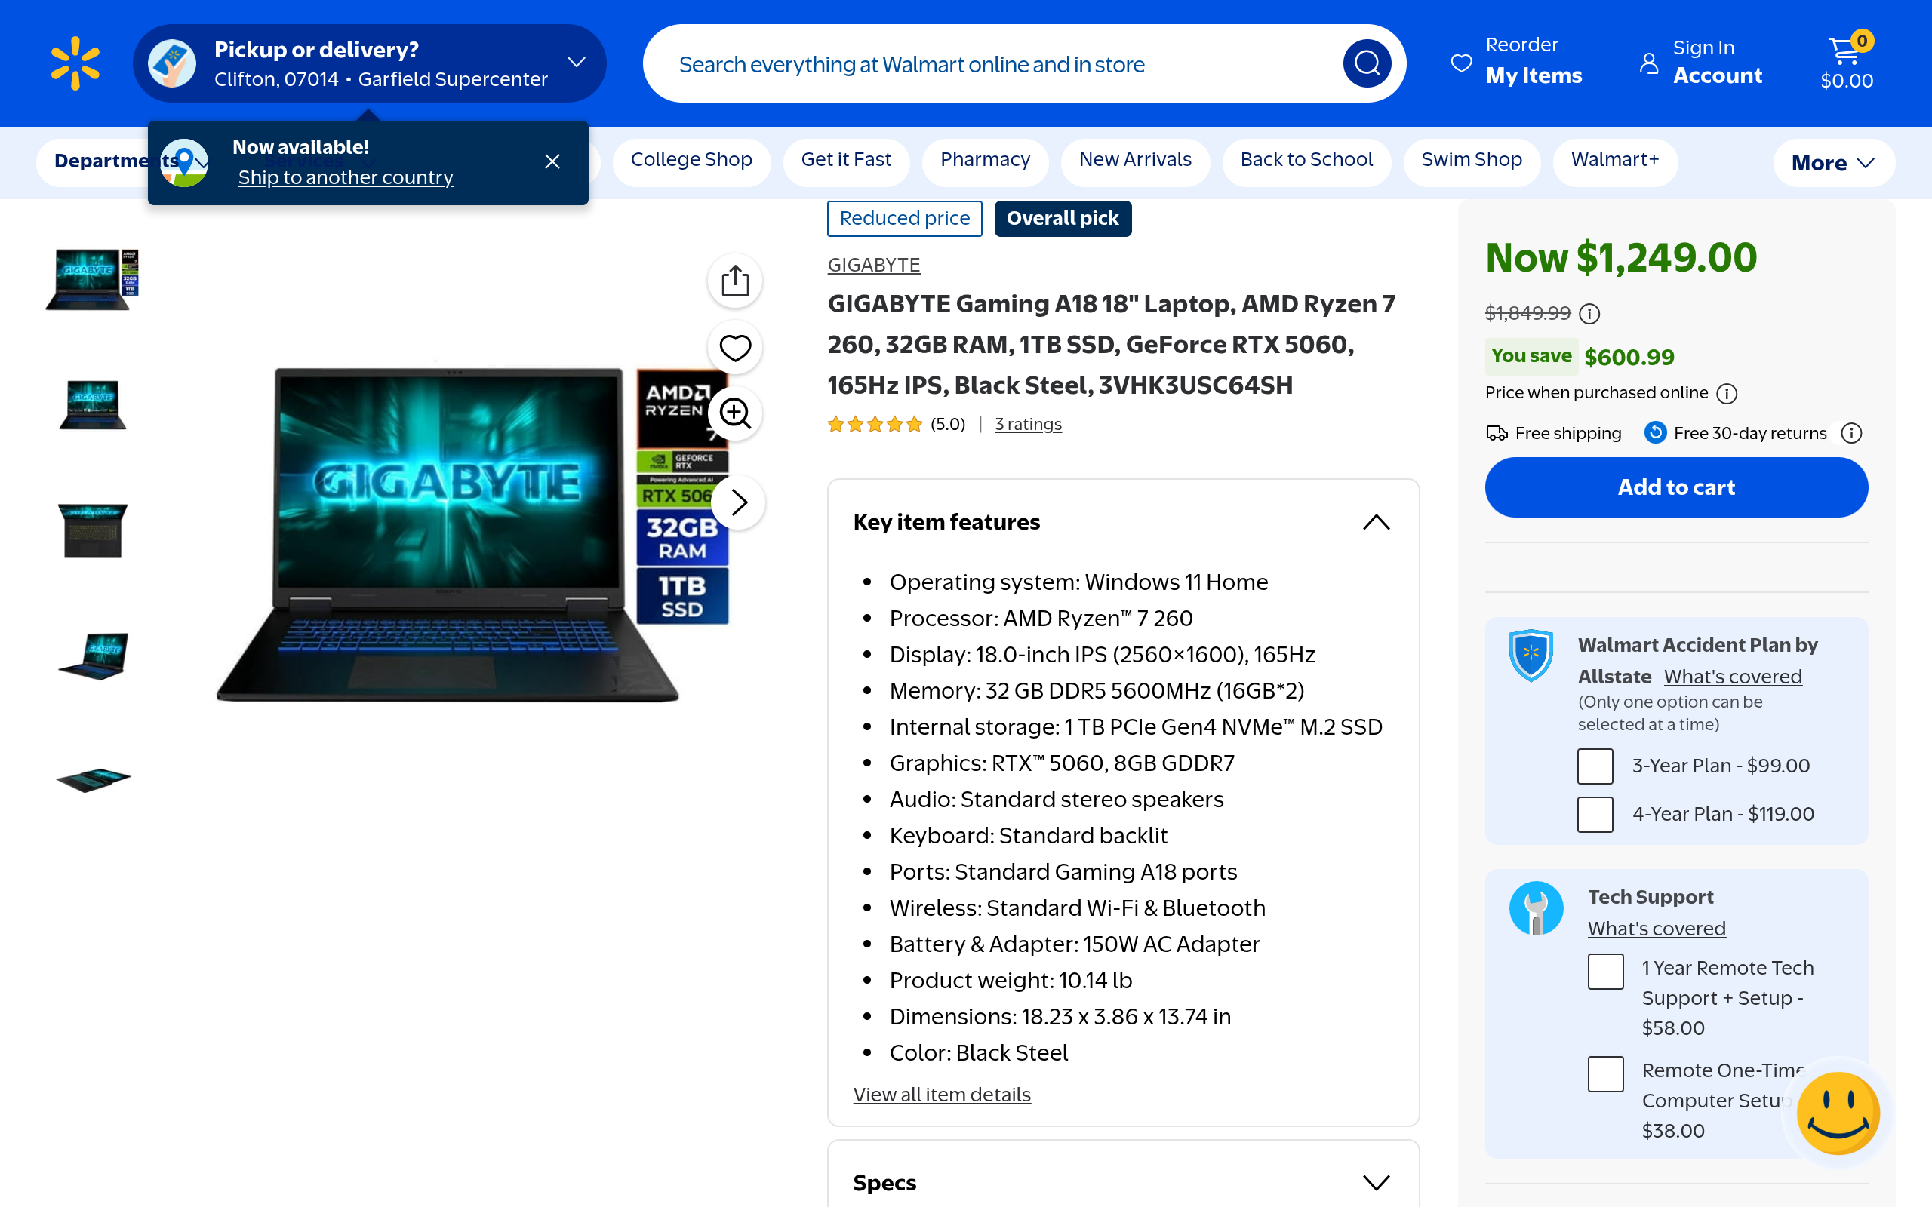Click info icon beside $1,849.99 price
1932x1207 pixels.
tap(1589, 314)
